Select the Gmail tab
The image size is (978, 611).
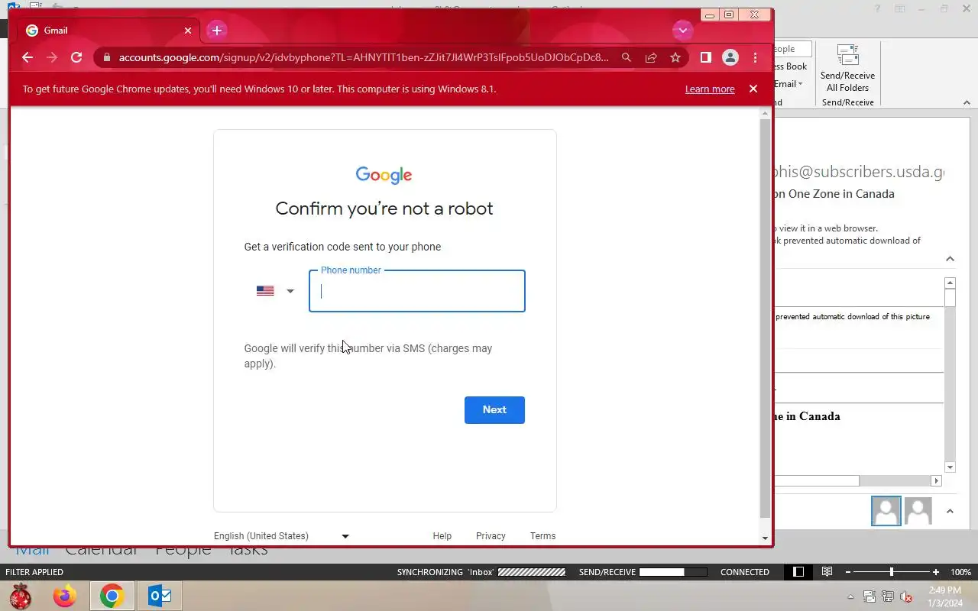[x=109, y=31]
